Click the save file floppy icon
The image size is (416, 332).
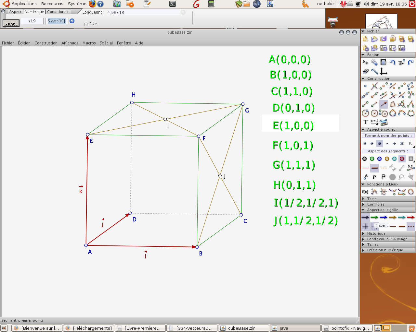(x=383, y=39)
